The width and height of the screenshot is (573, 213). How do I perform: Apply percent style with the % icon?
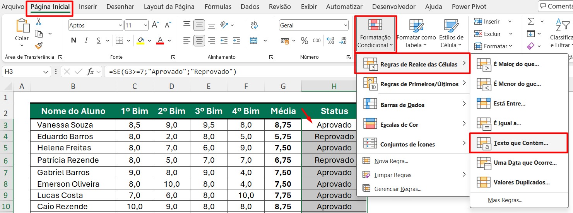pos(304,40)
